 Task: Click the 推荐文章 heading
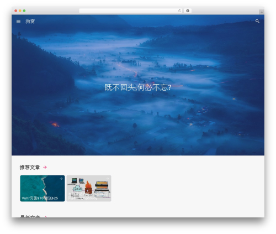[30, 167]
